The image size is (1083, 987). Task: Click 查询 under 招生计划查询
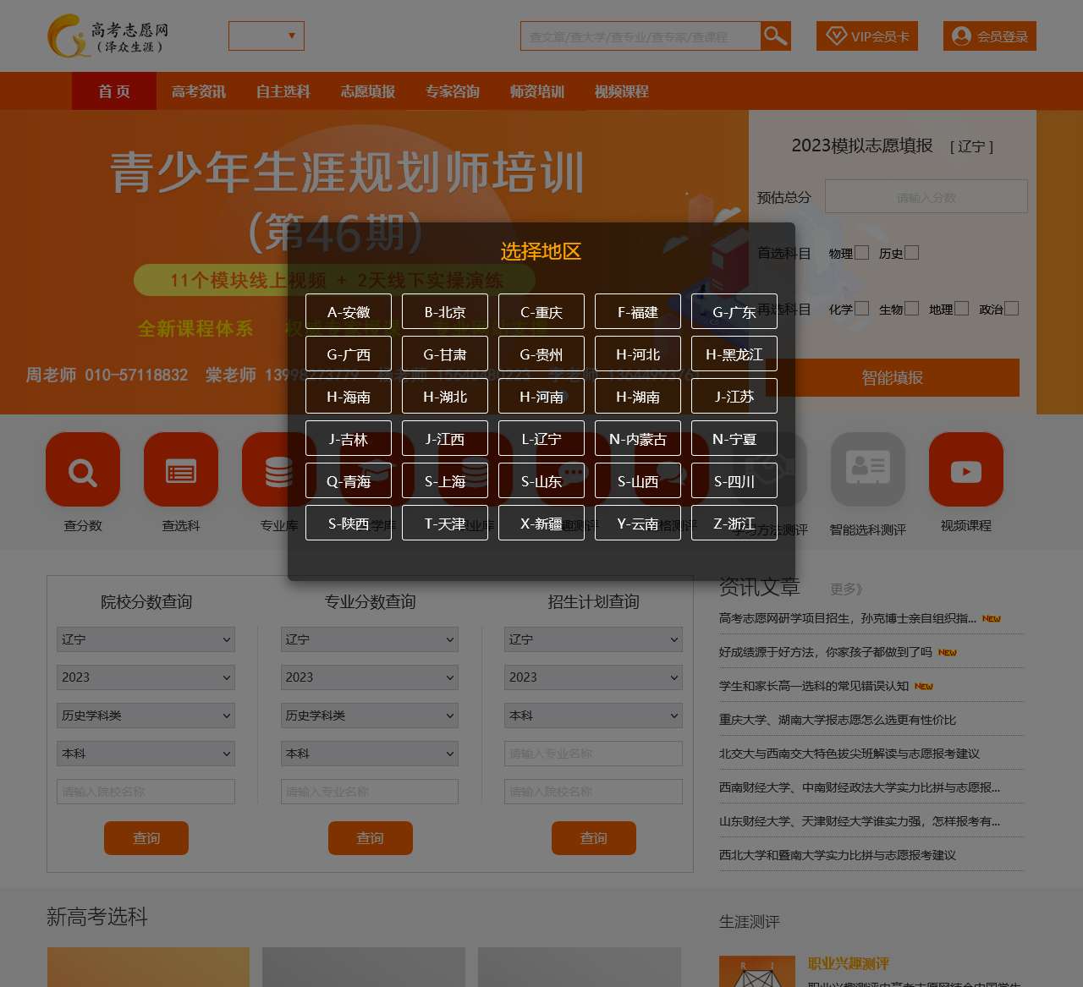coord(594,837)
